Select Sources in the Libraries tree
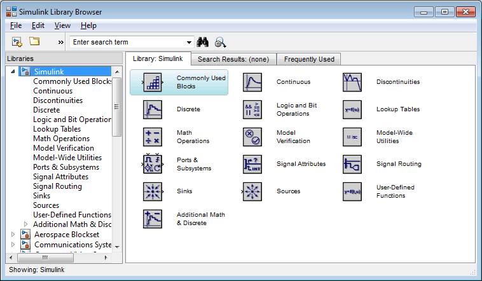Image resolution: width=482 pixels, height=281 pixels. click(46, 205)
